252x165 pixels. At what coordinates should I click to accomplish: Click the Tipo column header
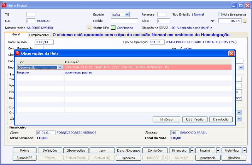(x=41, y=62)
